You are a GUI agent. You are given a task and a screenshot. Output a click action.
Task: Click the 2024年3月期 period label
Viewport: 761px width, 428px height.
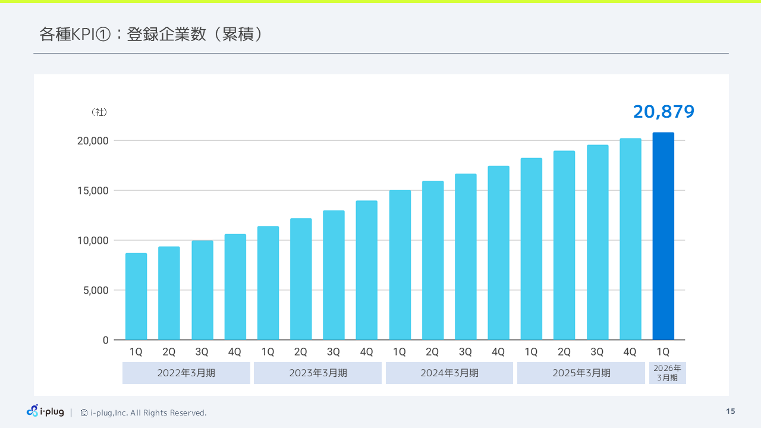[x=449, y=373]
